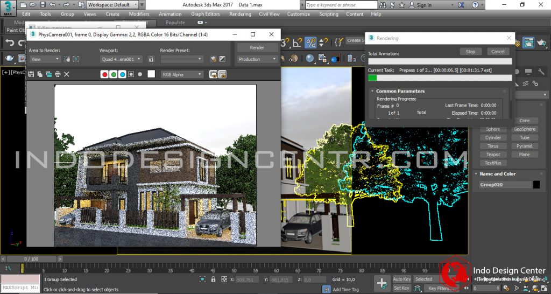This screenshot has width=551, height=294.
Task: Open Render Setup teapot icon in frame window
Action: 213,59
